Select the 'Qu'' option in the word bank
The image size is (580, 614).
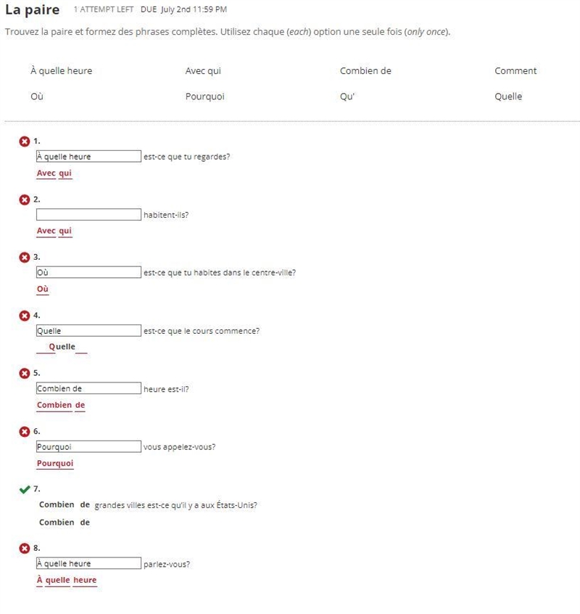(347, 97)
